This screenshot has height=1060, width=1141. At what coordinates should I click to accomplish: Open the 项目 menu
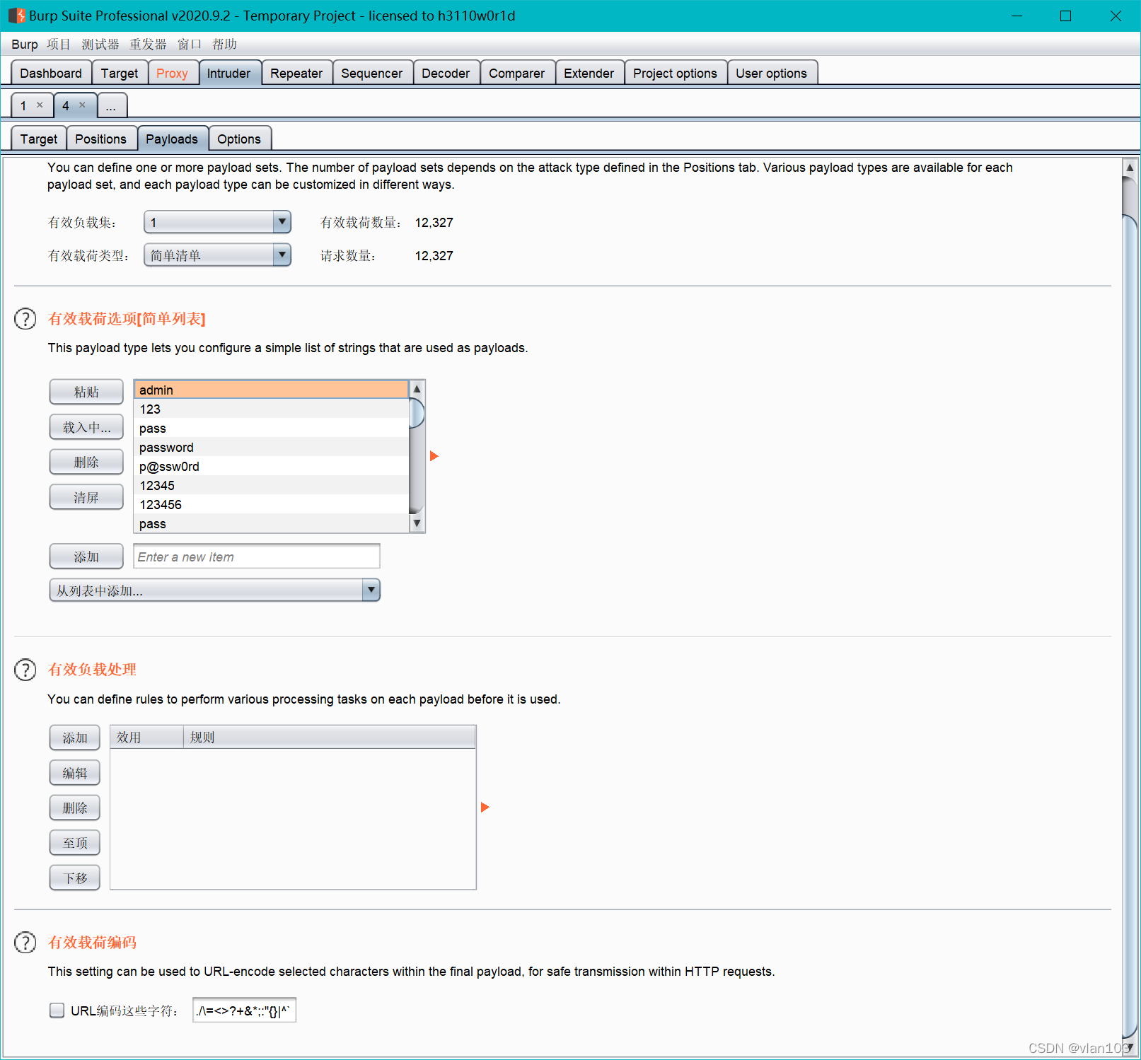59,44
